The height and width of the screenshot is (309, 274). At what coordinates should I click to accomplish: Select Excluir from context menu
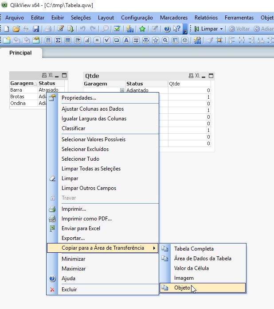click(102, 290)
